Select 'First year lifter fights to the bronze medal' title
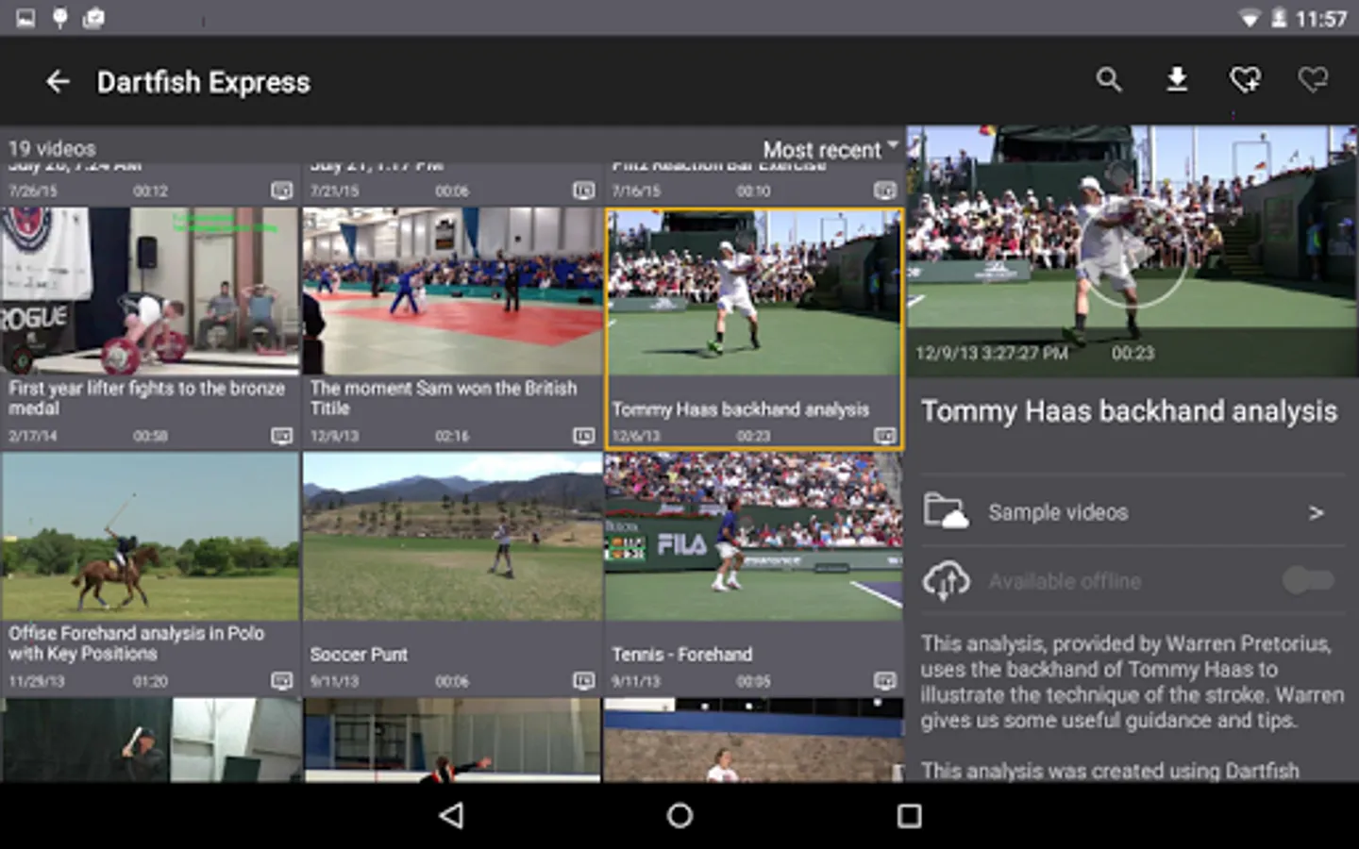The height and width of the screenshot is (849, 1359). [146, 398]
